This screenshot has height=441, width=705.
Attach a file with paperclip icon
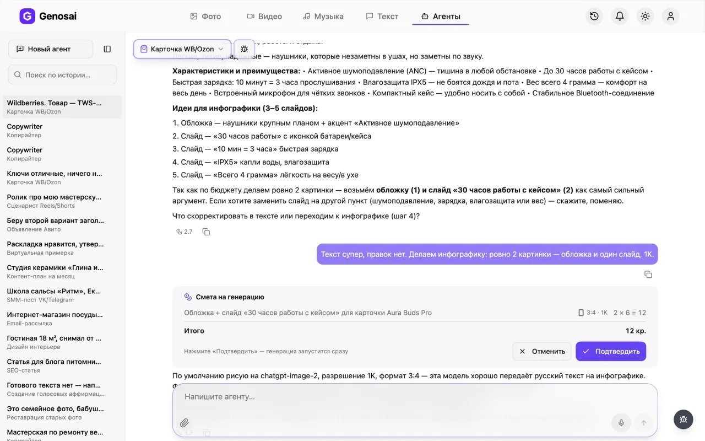point(185,423)
